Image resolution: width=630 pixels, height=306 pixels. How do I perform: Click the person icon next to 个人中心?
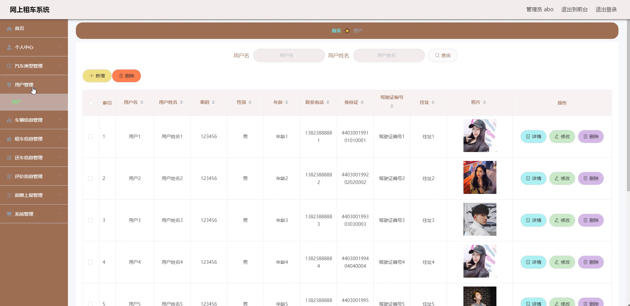coord(9,47)
